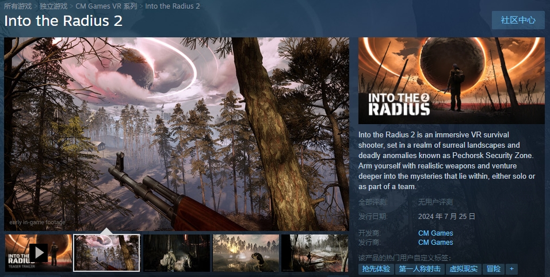Select the 虚拟现实 tag
The image size is (550, 277).
tap(463, 269)
